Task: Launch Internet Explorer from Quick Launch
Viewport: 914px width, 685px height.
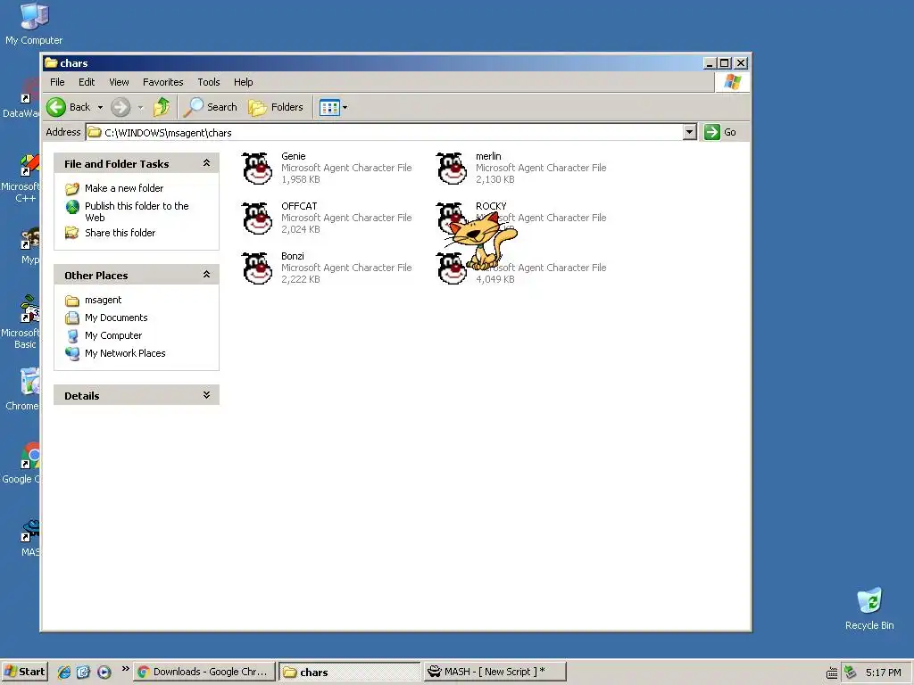Action: coord(64,673)
